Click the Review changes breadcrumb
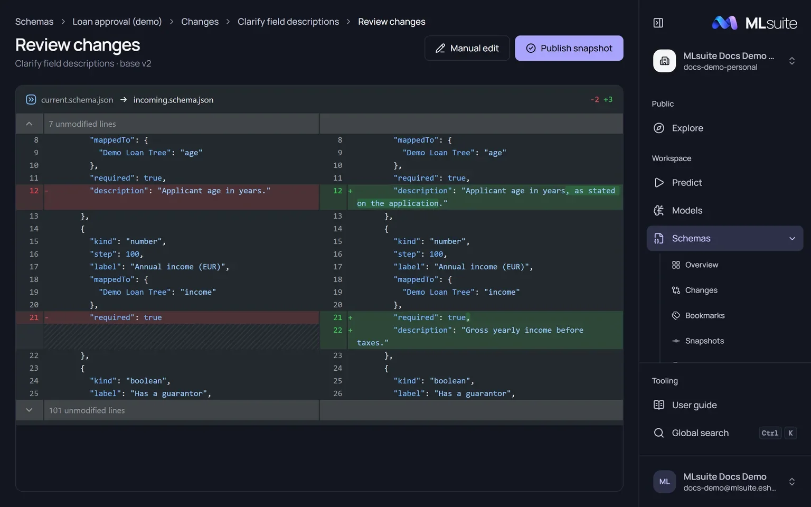 (392, 22)
